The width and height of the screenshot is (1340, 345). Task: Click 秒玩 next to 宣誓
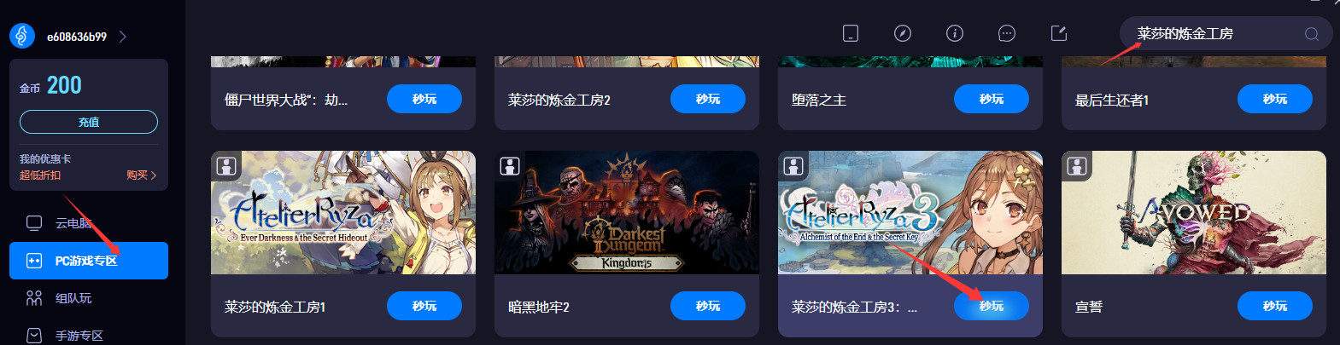click(1275, 306)
